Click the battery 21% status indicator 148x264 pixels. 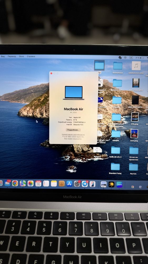tap(140, 58)
